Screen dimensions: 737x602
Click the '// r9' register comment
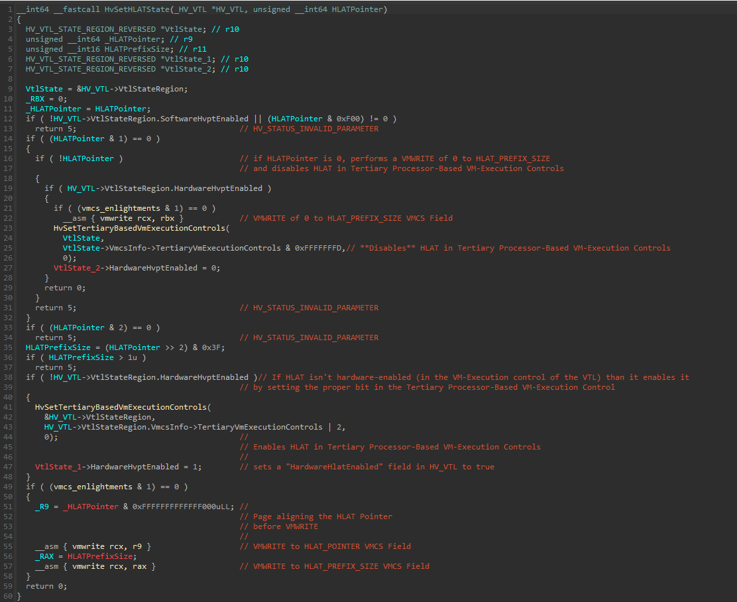point(182,40)
